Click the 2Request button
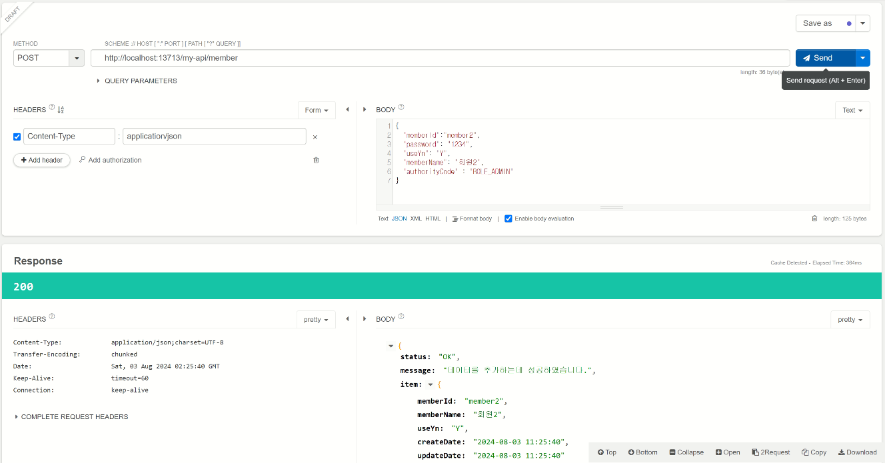885x463 pixels. [x=771, y=452]
